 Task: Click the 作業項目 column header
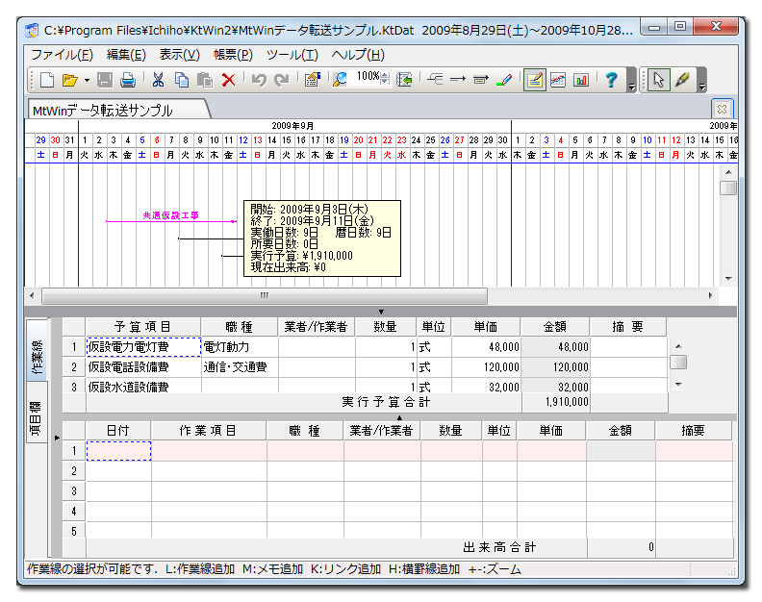pos(209,431)
